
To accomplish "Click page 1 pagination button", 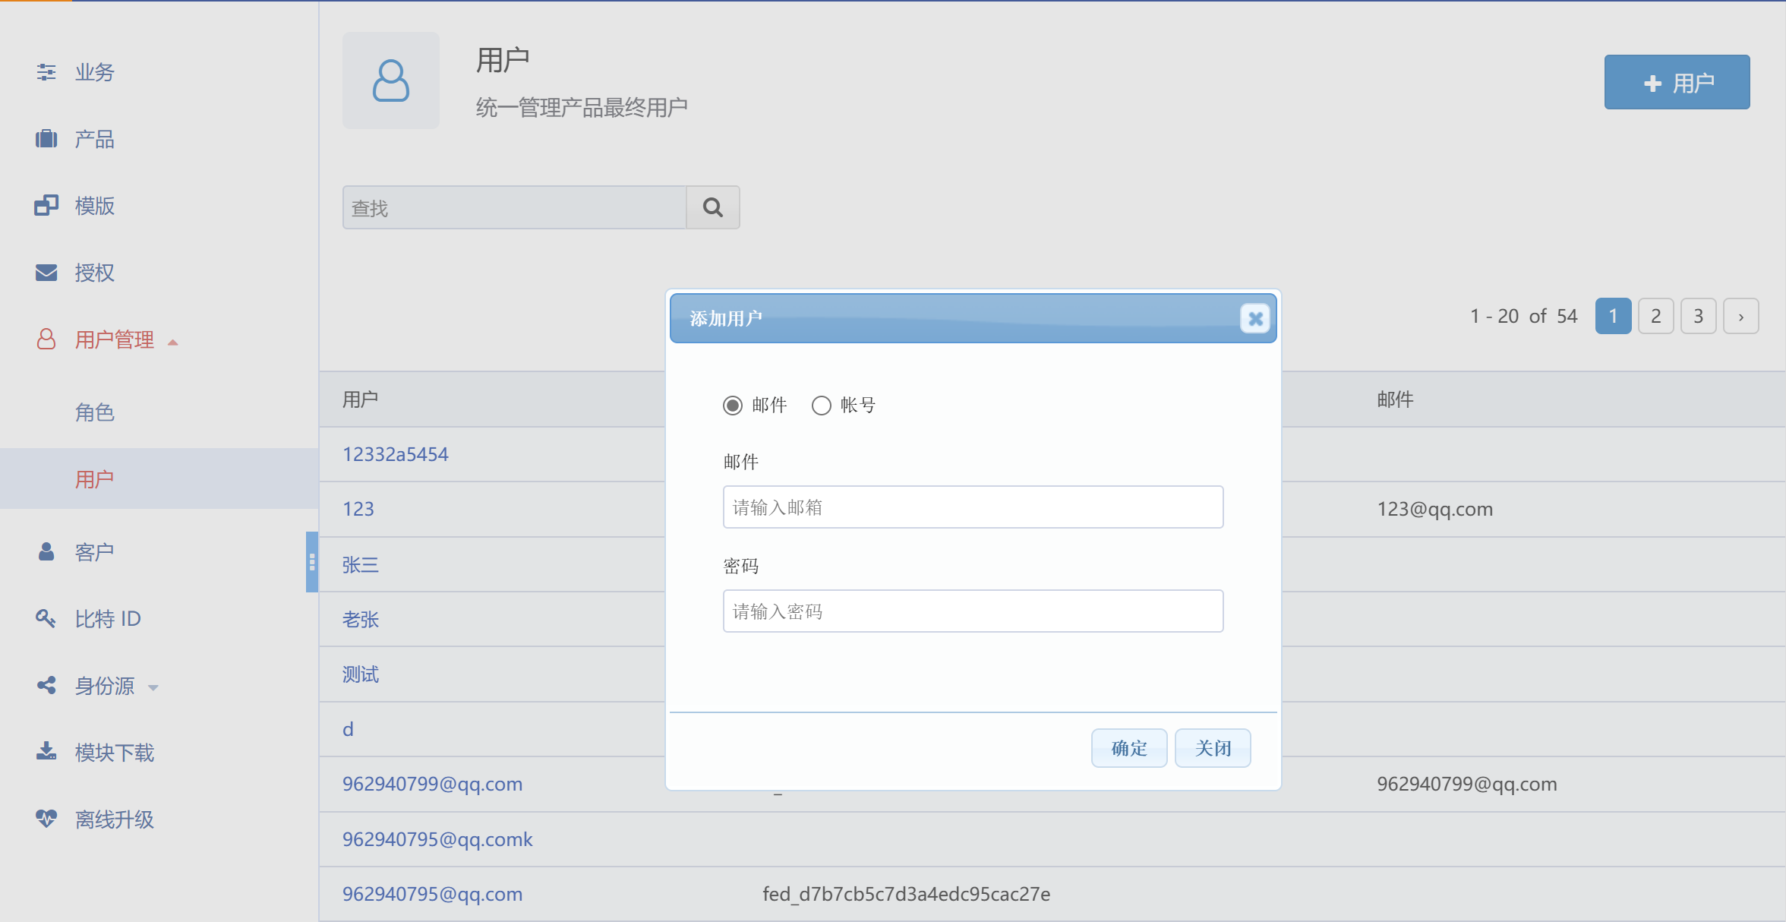I will point(1613,316).
